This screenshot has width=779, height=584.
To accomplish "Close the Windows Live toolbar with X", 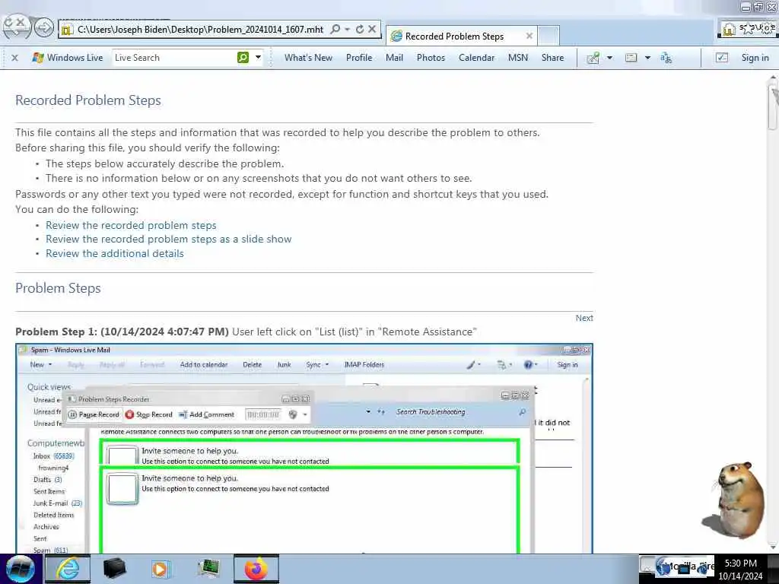I will [15, 58].
